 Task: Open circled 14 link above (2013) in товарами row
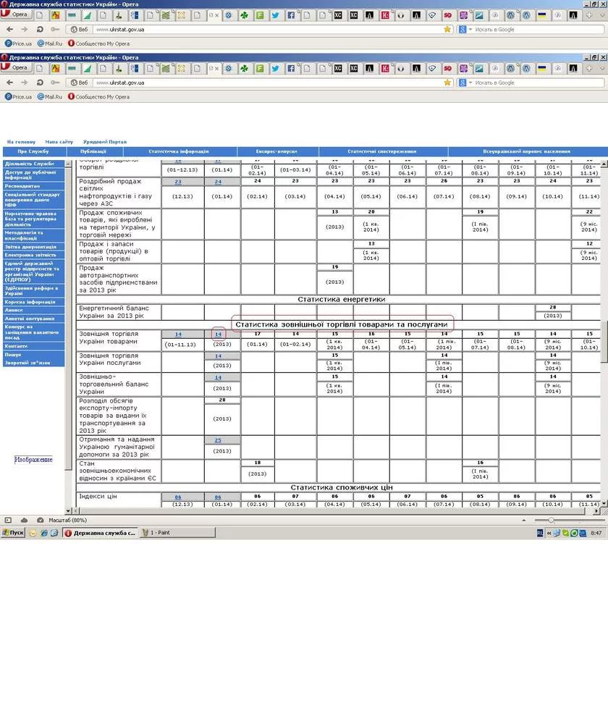pos(218,334)
